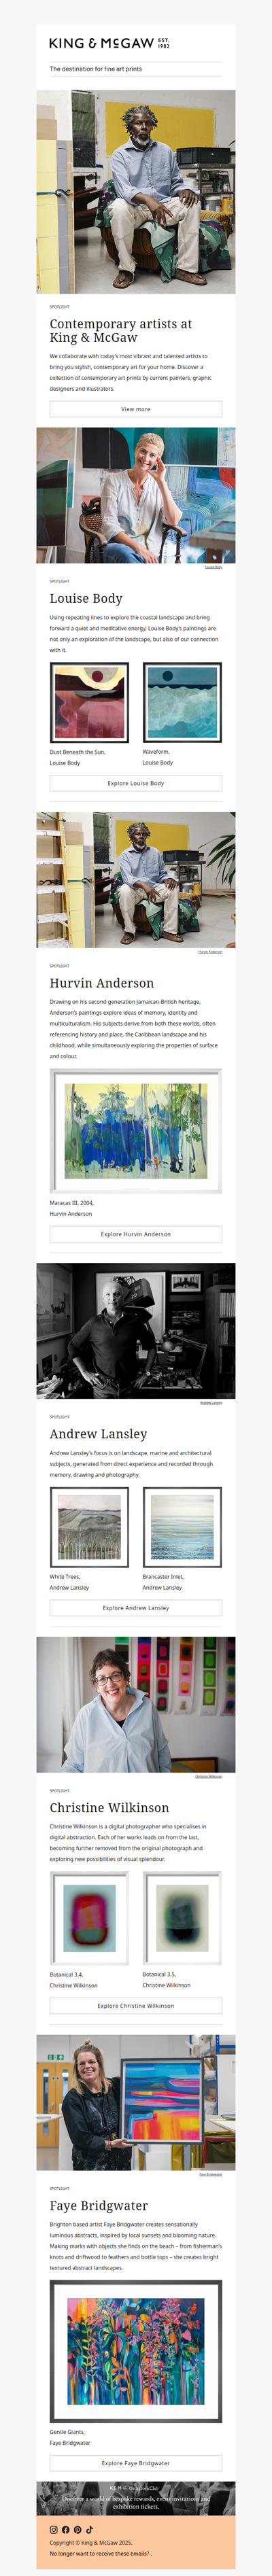Open the Brancaster Inlet print thumbnail
The height and width of the screenshot is (2576, 272).
(x=182, y=1527)
